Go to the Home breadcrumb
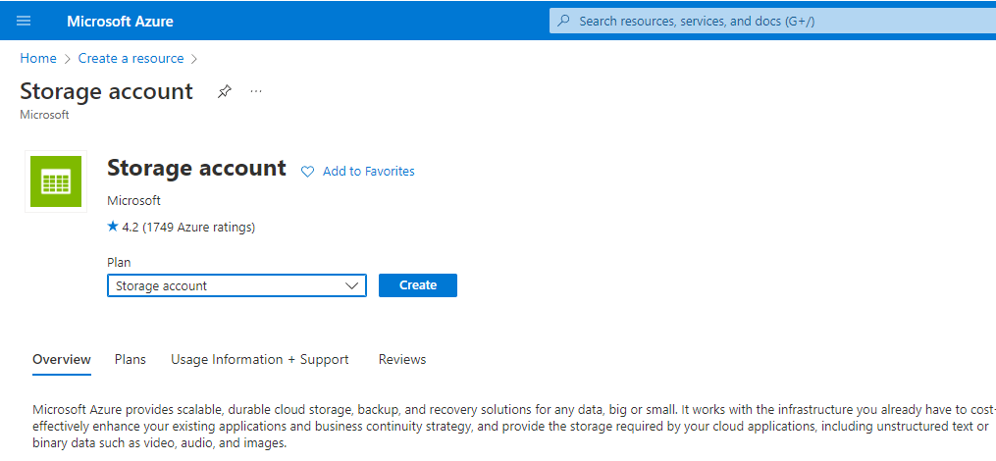The width and height of the screenshot is (996, 461). tap(38, 59)
